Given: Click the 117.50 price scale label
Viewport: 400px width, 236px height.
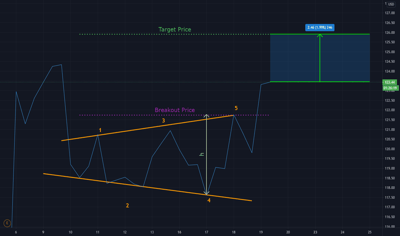Looking at the screenshot, I should coord(390,197).
